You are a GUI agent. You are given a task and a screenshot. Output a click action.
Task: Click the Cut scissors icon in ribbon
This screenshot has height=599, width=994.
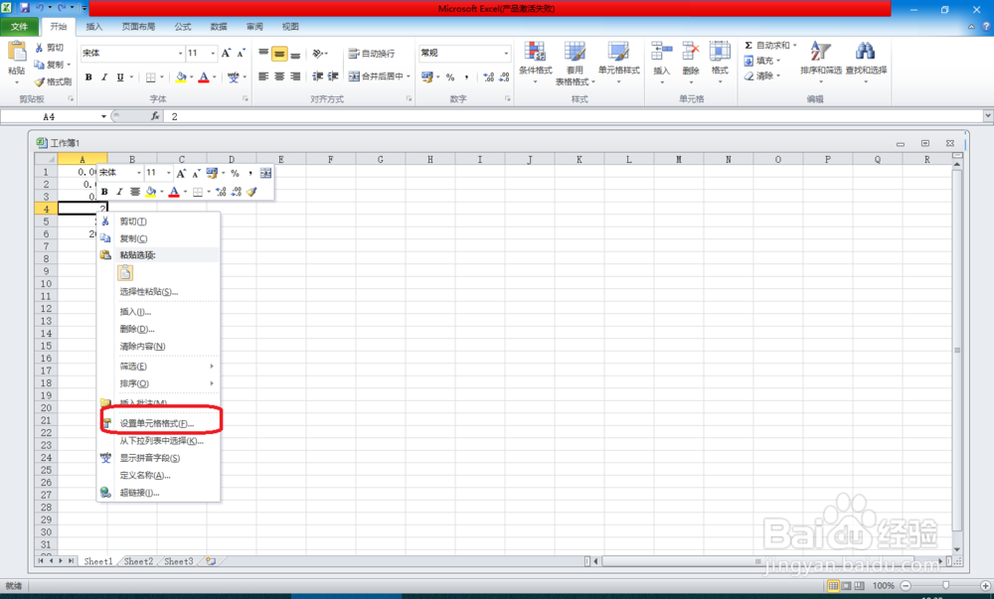pyautogui.click(x=40, y=48)
